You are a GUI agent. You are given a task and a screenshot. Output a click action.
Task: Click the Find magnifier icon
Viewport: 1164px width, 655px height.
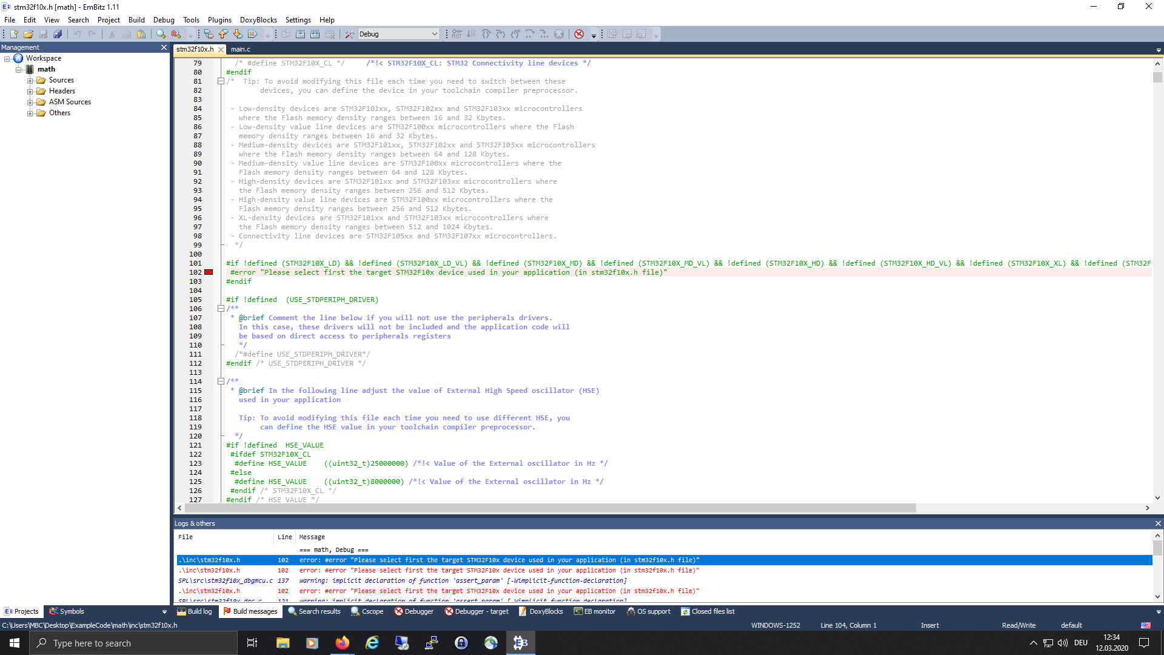click(161, 34)
